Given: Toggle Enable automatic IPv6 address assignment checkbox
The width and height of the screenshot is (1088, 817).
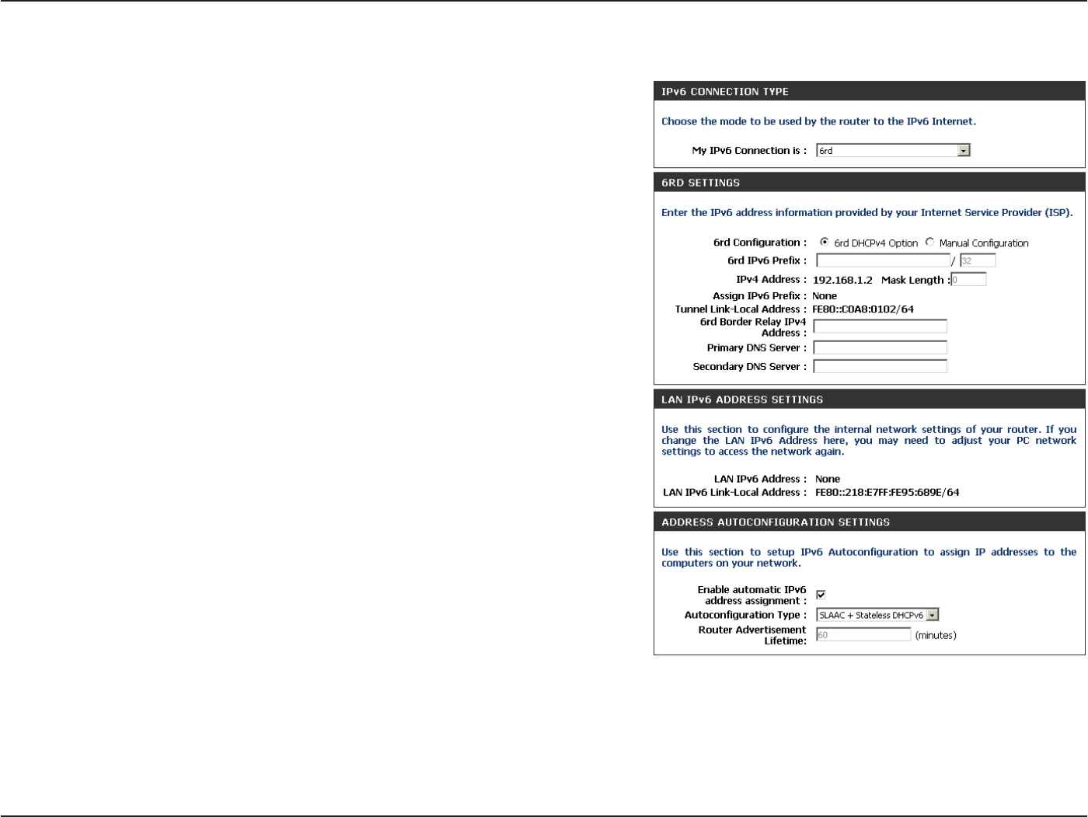Looking at the screenshot, I should click(821, 595).
